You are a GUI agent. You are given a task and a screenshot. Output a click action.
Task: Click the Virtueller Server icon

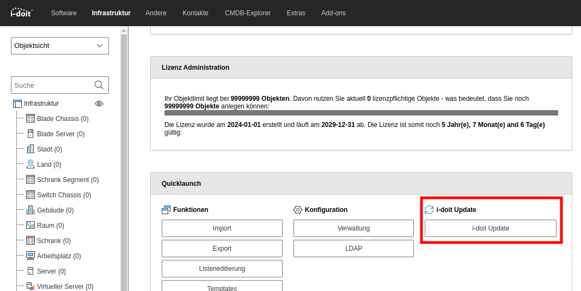click(x=30, y=286)
